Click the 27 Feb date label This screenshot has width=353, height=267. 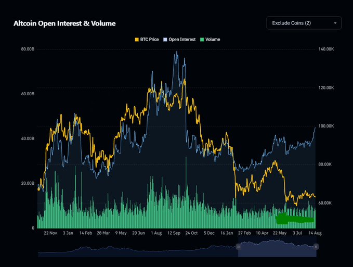[x=244, y=233]
